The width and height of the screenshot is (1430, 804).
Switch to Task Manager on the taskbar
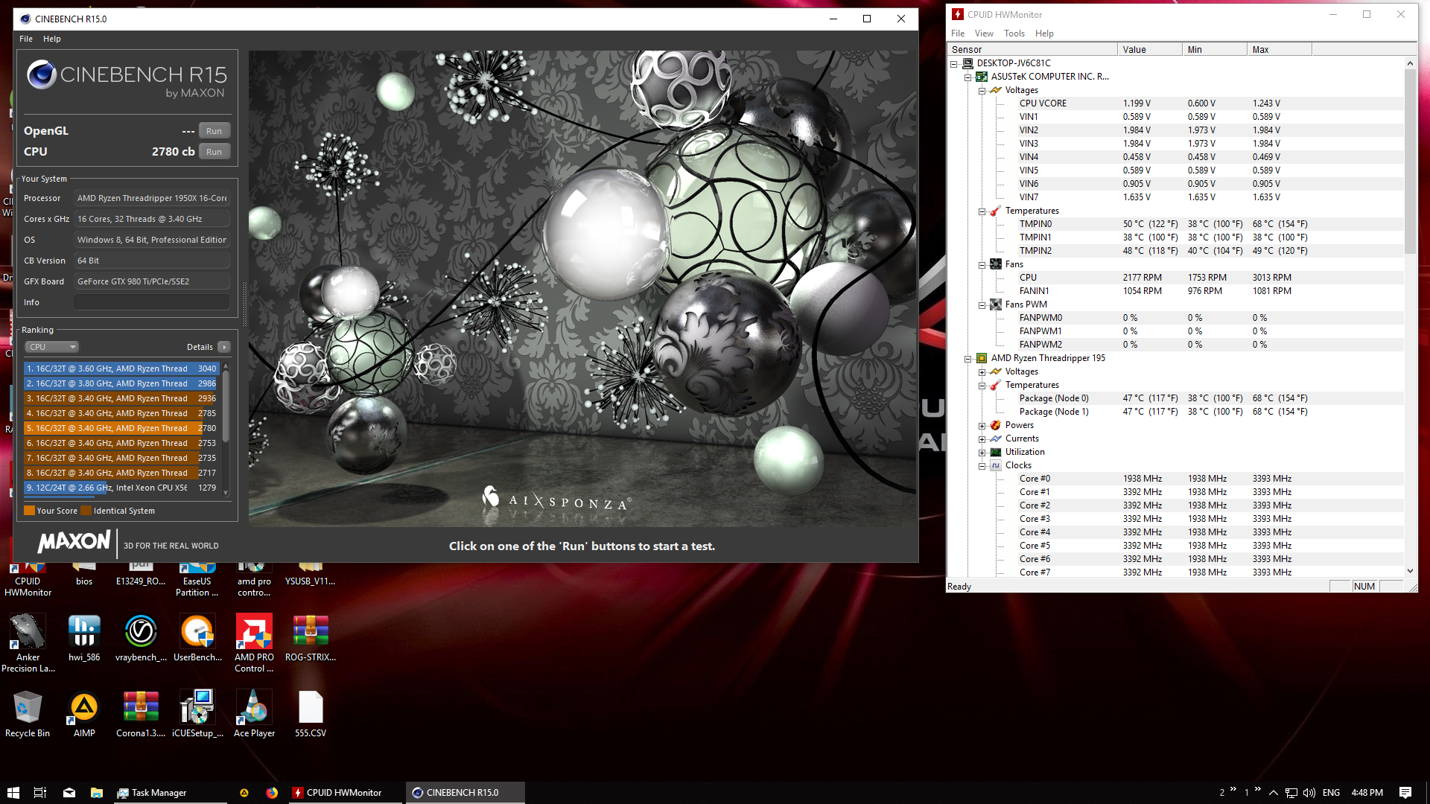(171, 793)
